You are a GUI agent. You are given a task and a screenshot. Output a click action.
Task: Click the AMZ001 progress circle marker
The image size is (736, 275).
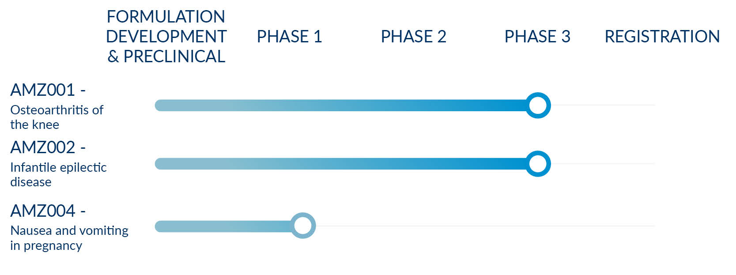click(537, 105)
